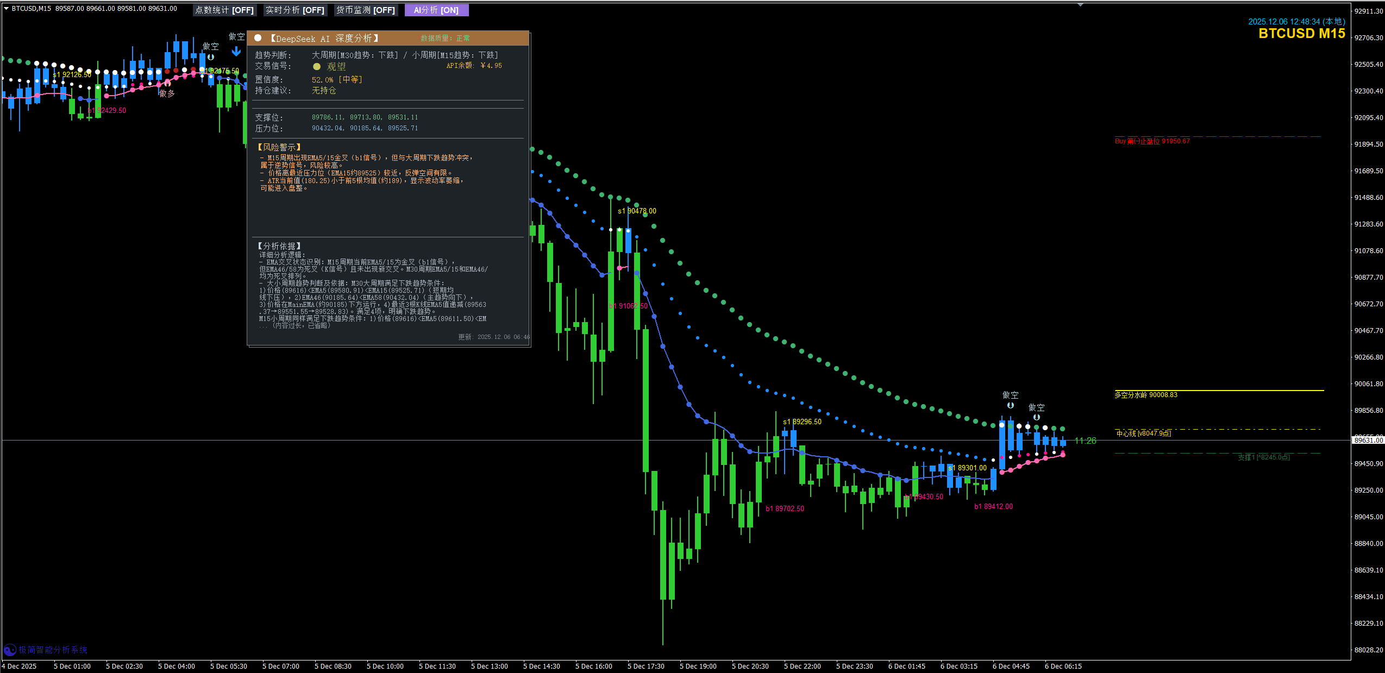The image size is (1385, 673).
Task: Select the 中心线 dashed line label
Action: [1143, 433]
